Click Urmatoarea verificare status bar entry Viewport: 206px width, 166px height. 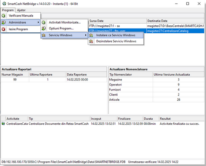coord(153,162)
